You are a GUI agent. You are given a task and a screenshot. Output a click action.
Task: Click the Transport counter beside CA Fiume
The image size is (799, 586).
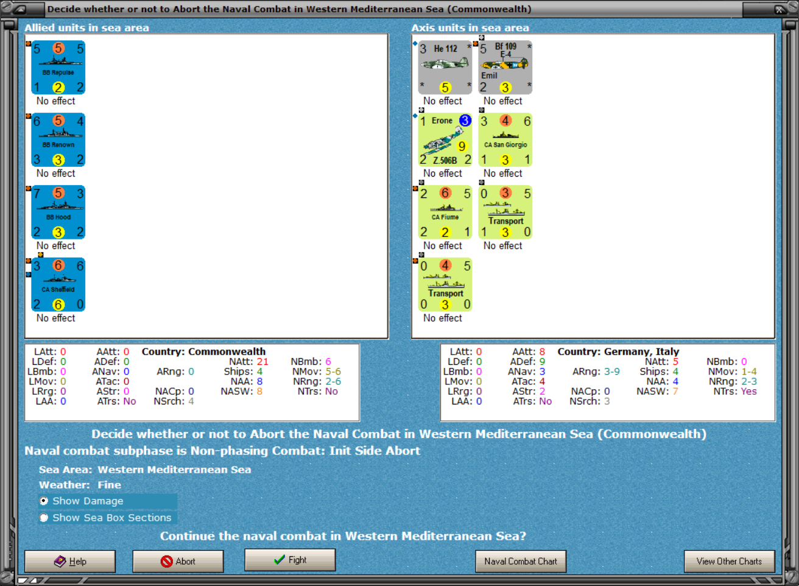(x=505, y=213)
